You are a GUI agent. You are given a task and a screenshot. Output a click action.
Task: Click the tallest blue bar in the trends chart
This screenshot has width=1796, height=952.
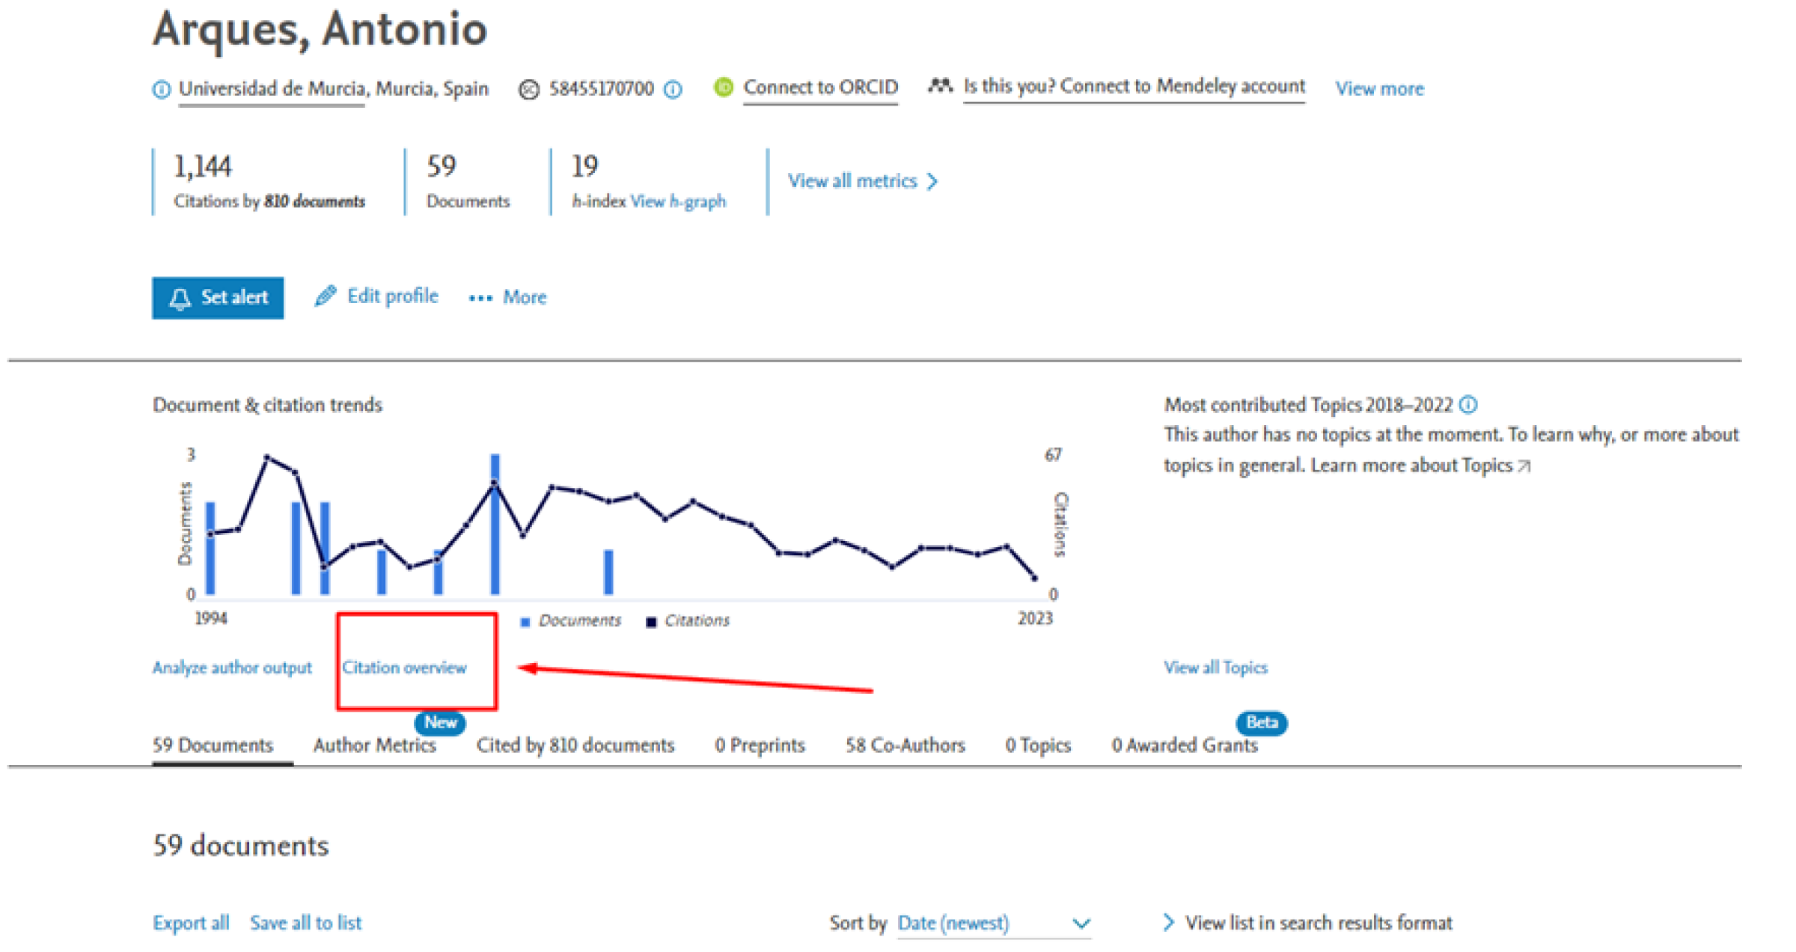click(x=495, y=524)
